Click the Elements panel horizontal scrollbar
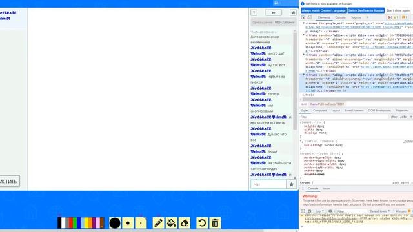This screenshot has width=413, height=232. coord(358,99)
